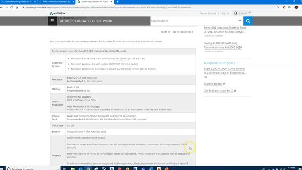Click the blue search magnifier button

point(248,21)
